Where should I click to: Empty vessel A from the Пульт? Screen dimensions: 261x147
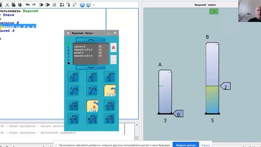coord(73,90)
